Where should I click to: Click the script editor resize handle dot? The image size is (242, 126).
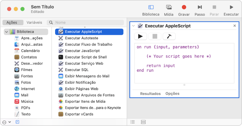[184, 85]
